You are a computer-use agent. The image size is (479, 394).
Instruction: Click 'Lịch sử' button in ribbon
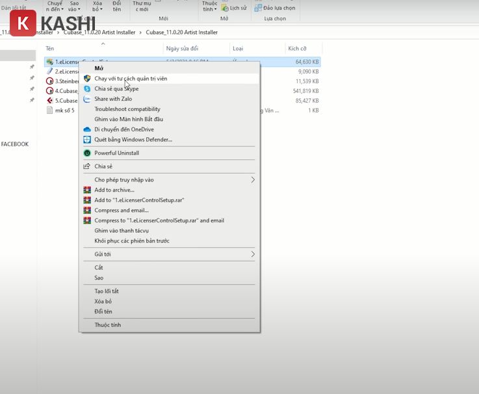pyautogui.click(x=234, y=8)
